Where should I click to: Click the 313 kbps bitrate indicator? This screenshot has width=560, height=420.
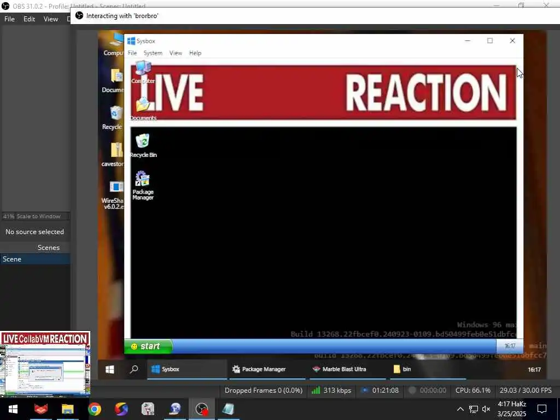[331, 390]
